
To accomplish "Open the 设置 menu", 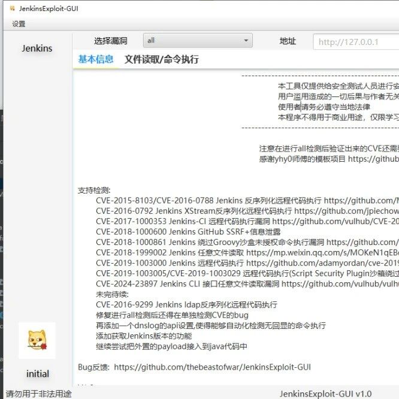I will (19, 24).
